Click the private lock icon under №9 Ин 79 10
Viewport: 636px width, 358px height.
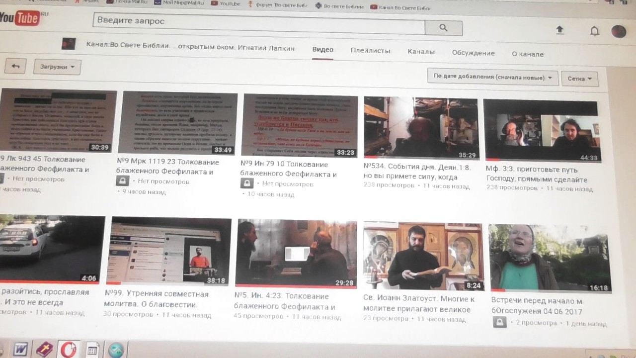click(247, 183)
